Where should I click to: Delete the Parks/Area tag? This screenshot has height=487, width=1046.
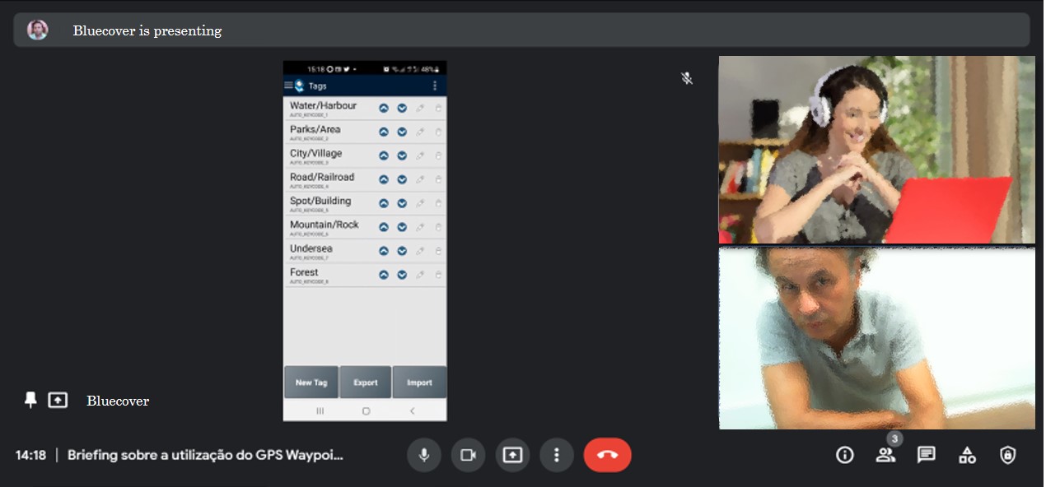tap(438, 132)
